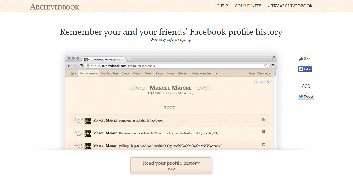Viewport: 353px width, 189px height.
Task: Click Facebook icon on Aug 8 post
Action: 263,144
